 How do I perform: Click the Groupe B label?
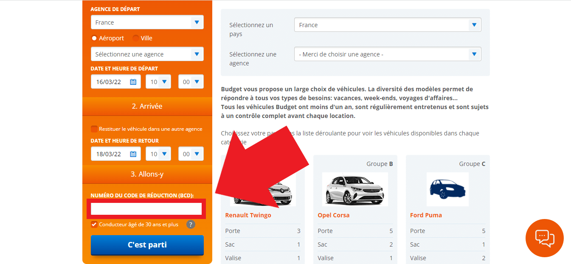point(380,164)
